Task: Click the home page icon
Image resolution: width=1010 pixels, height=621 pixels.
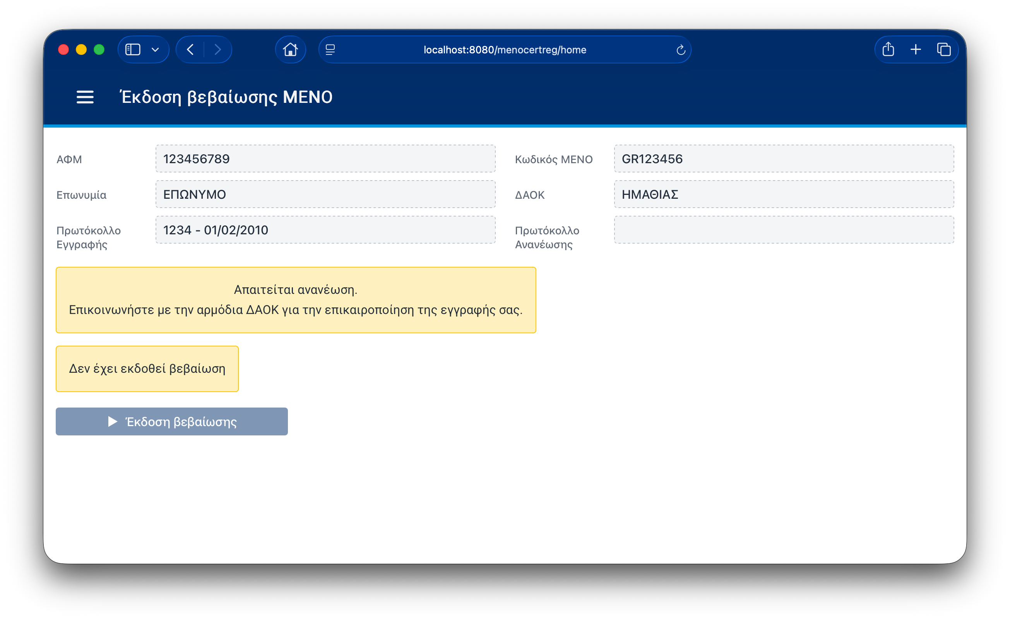Action: 290,50
